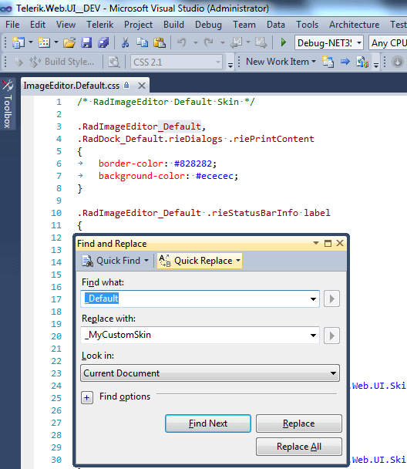The width and height of the screenshot is (407, 469).
Task: Click the Build Style toolbar button
Action: (x=62, y=62)
